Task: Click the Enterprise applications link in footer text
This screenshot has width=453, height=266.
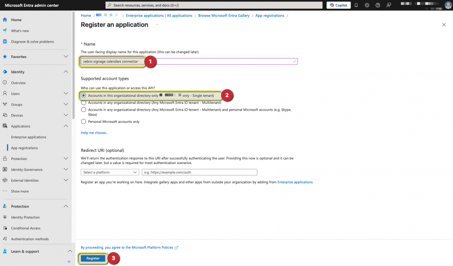Action: tap(295, 182)
